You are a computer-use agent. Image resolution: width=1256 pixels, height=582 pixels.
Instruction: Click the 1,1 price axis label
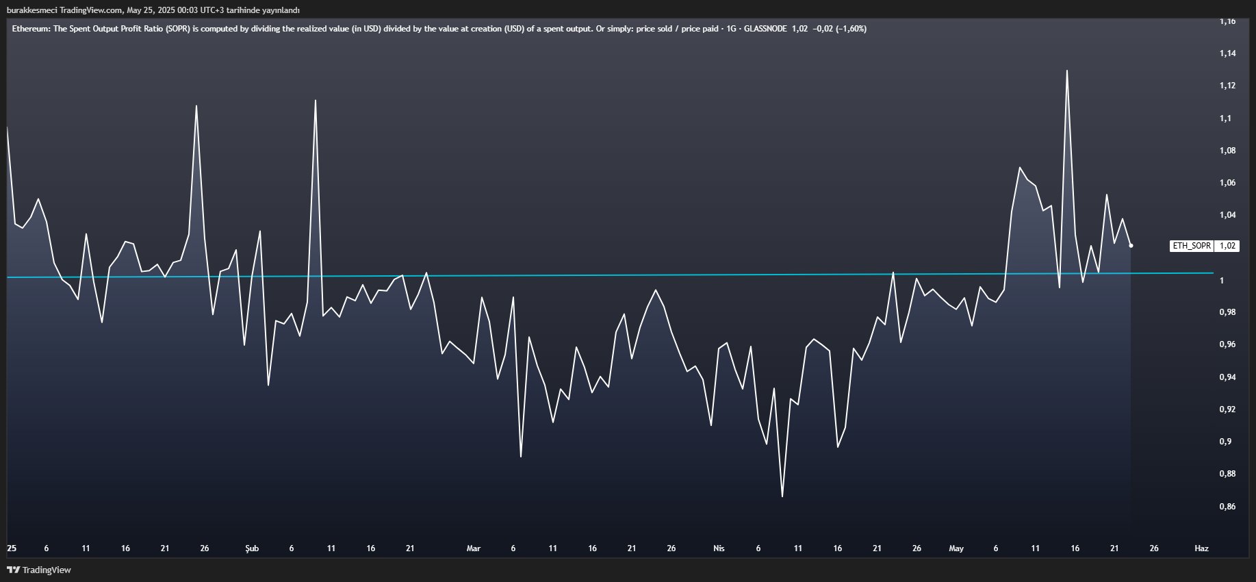tap(1225, 118)
